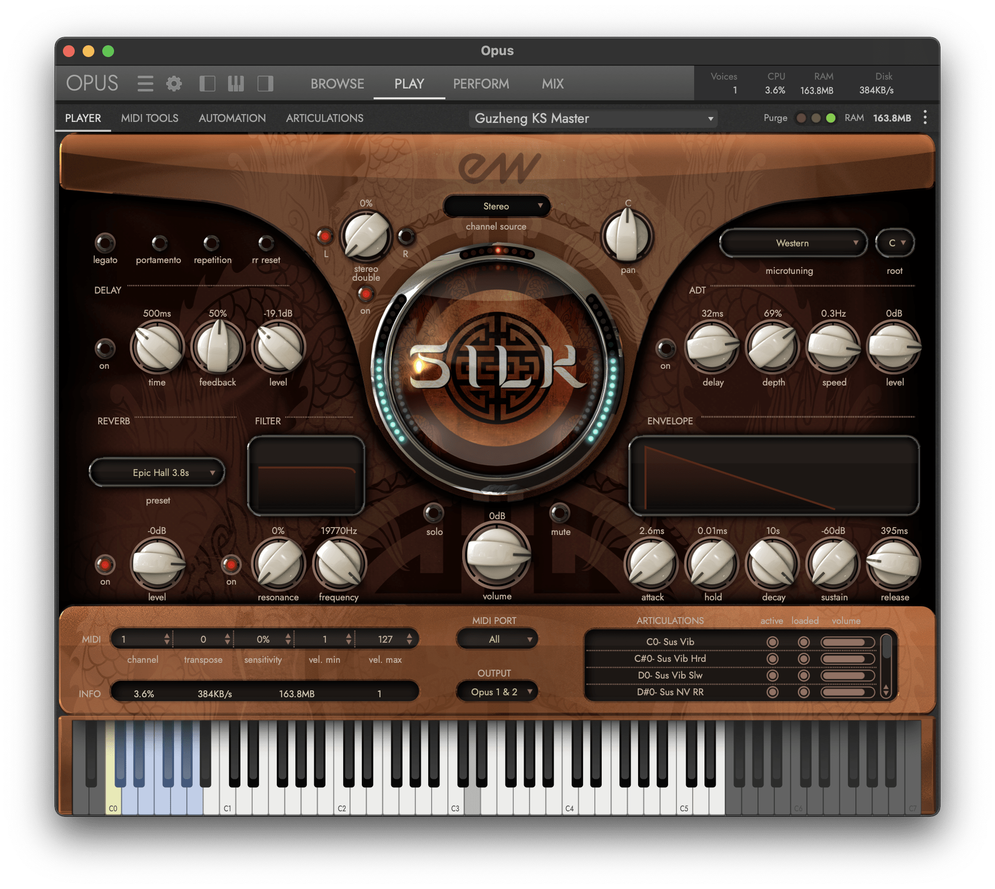The width and height of the screenshot is (995, 889).
Task: Open the Guzheng KS Master instrument dropdown
Action: coord(593,119)
